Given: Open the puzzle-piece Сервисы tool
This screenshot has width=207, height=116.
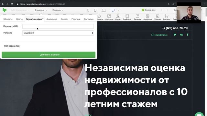Looking at the screenshot, I should click(99, 17).
